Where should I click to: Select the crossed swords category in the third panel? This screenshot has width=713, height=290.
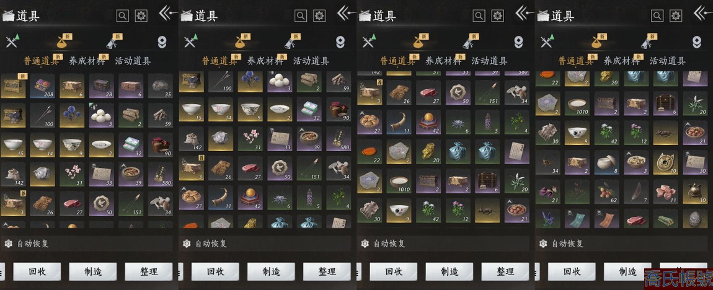coord(369,41)
